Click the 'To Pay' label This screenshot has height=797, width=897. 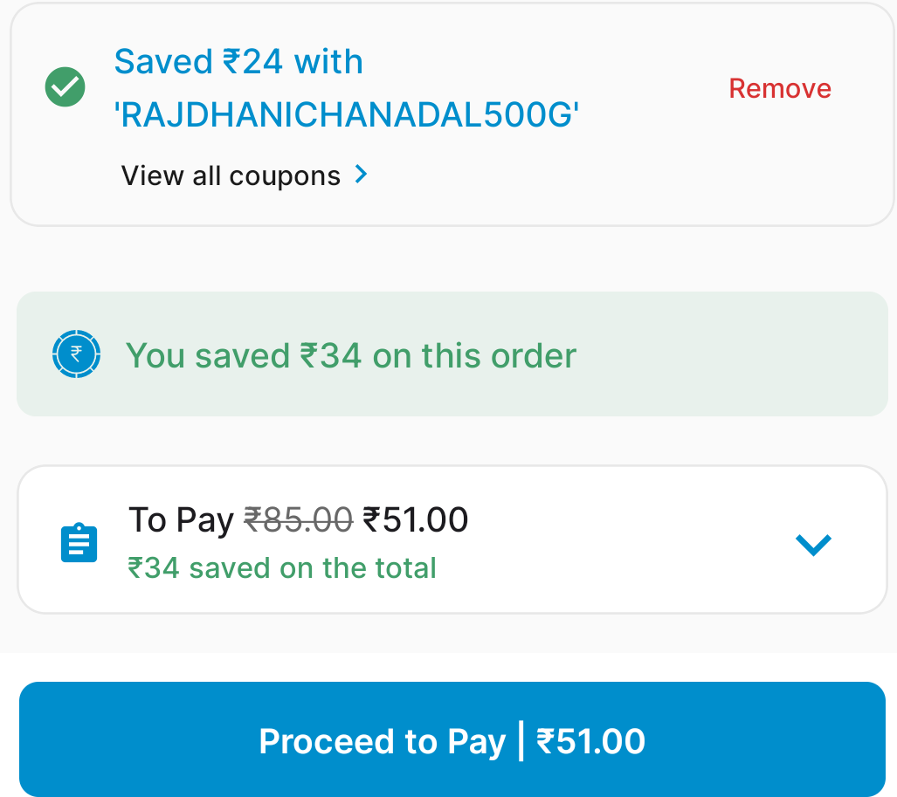click(181, 520)
